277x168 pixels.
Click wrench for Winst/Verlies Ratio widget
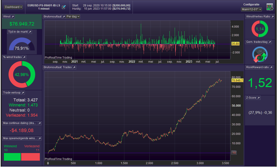(x=273, y=16)
